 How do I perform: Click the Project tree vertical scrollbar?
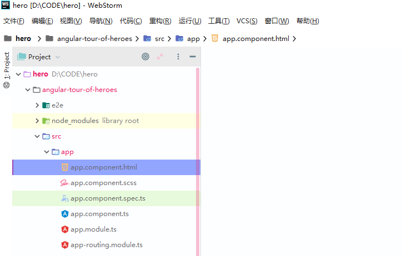pos(198,161)
